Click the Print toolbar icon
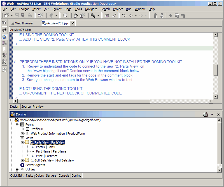The image size is (224, 187). coord(30,15)
